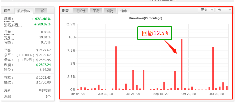Click the Dec 02, '20 axis label
The image size is (236, 103).
click(x=216, y=94)
